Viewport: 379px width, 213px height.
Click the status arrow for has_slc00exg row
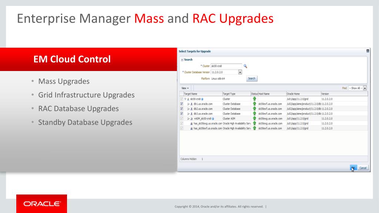[254, 123]
